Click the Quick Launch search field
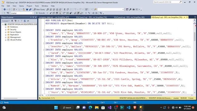Screen dimensions: 197x111 pyautogui.click(x=167, y=2)
